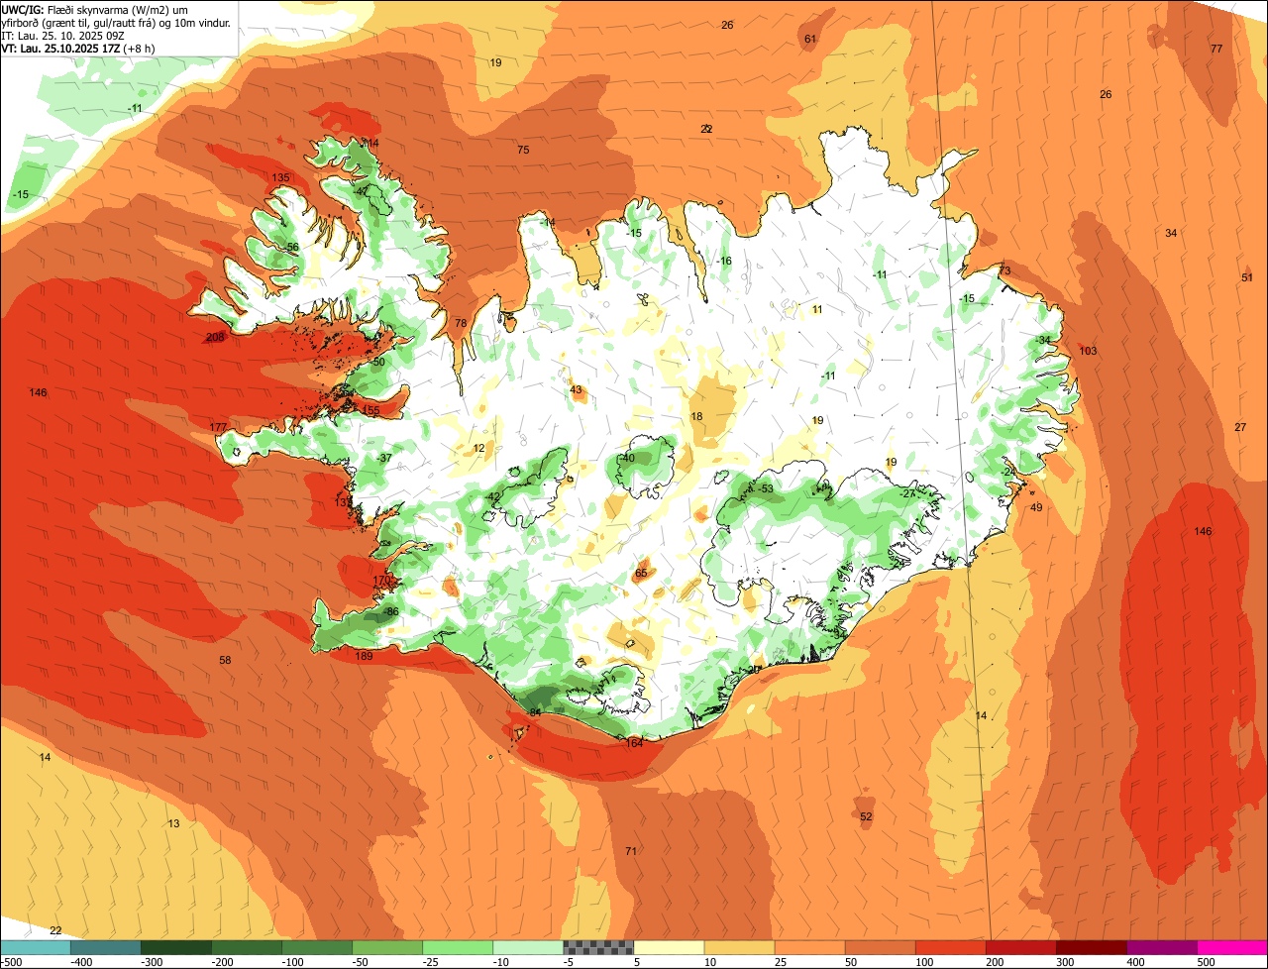1268x969 pixels.
Task: Click the red-orange 100 to 200 legend swatch
Action: (x=950, y=947)
